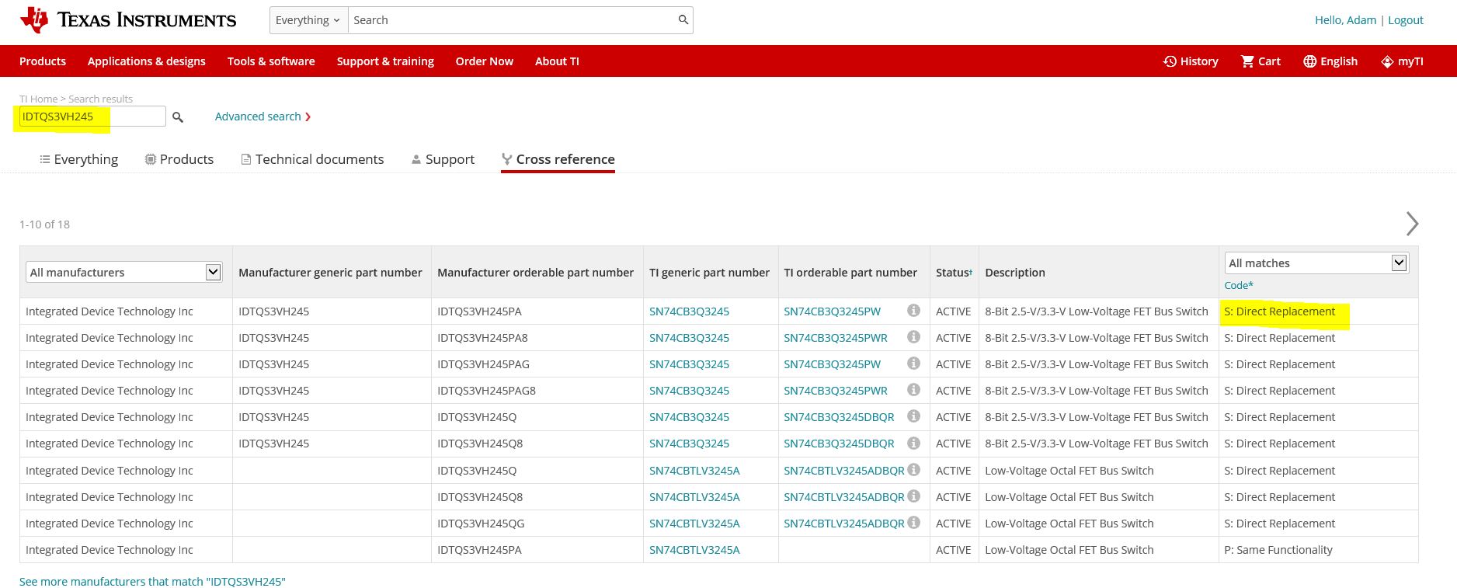Click the Texas Instruments logo
The width and height of the screenshot is (1457, 588).
(x=128, y=20)
